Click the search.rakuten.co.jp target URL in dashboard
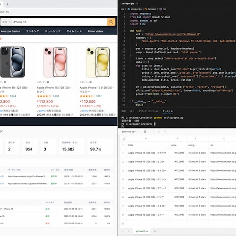236x236 pixels. tap(28, 183)
